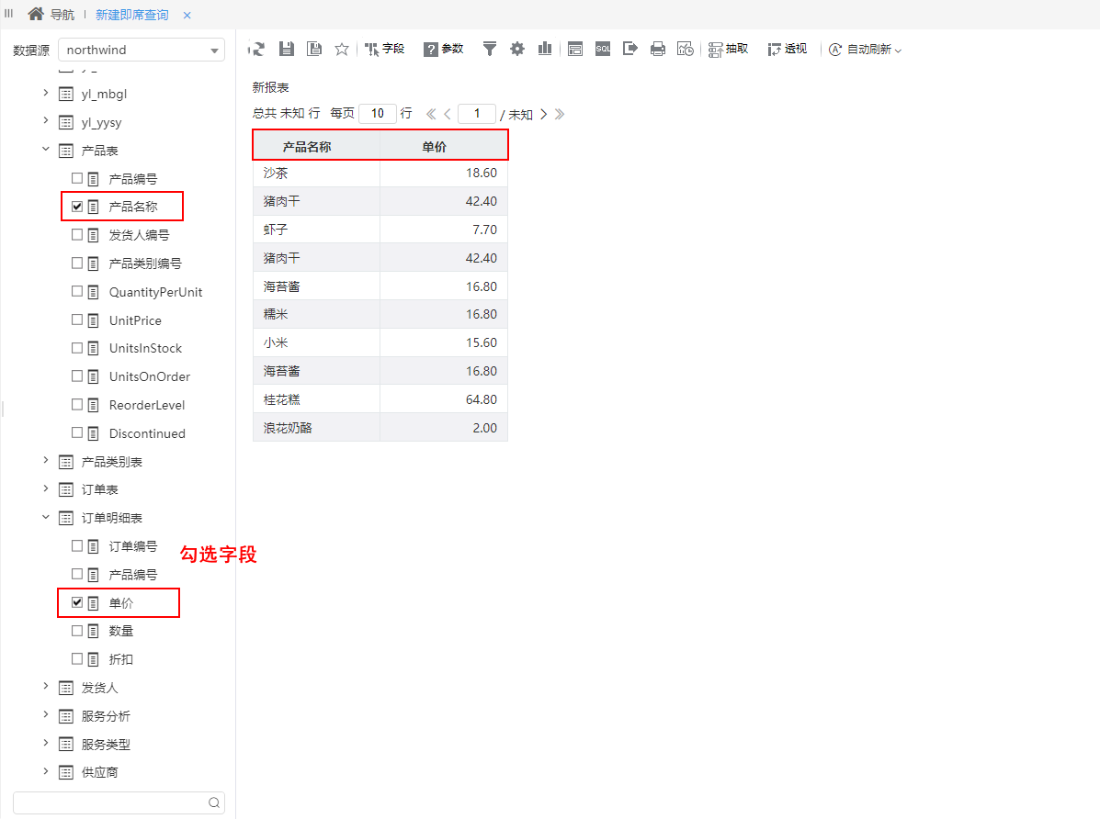Click the home icon by 导航
1100x819 pixels.
35,14
